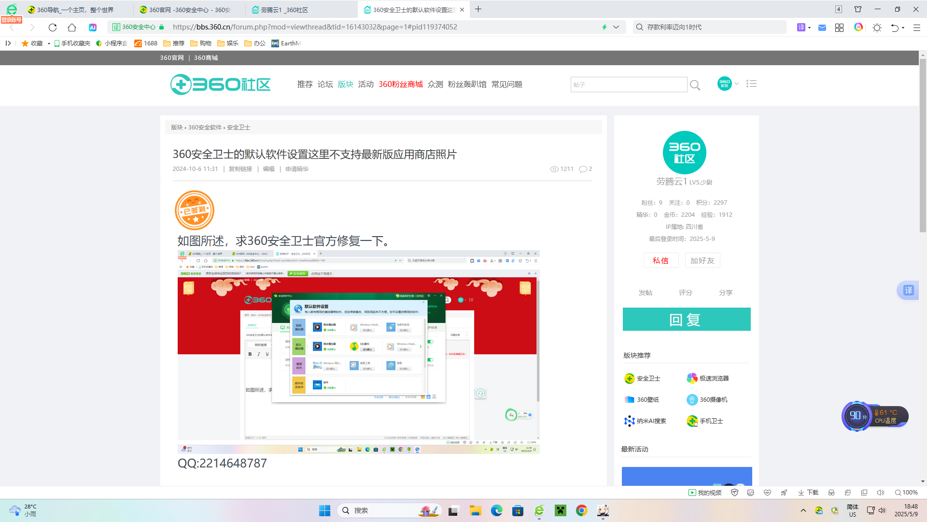Reload the page with the refresh icon

coord(53,28)
